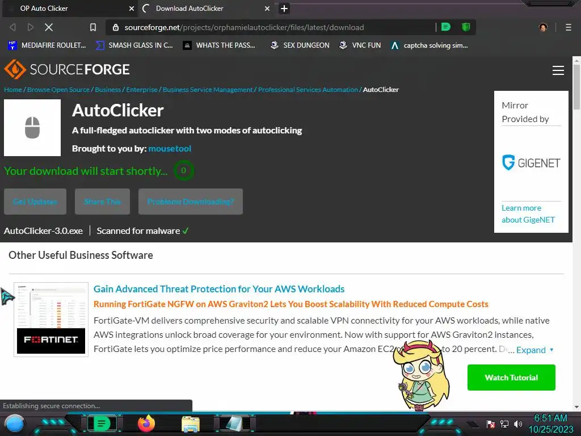
Task: Switch to the Download AutoClicker tab
Action: point(207,8)
